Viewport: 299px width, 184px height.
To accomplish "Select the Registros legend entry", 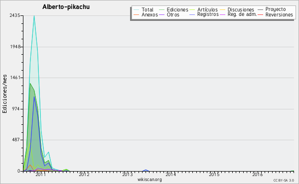I will click(x=208, y=14).
